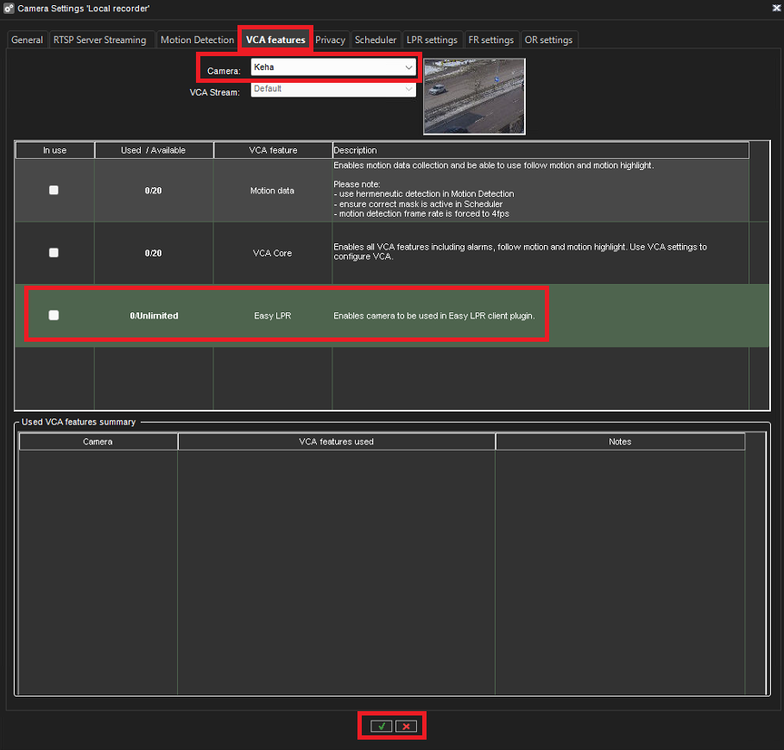Image resolution: width=784 pixels, height=750 pixels.
Task: Expand the VCA Stream dropdown
Action: tap(333, 89)
